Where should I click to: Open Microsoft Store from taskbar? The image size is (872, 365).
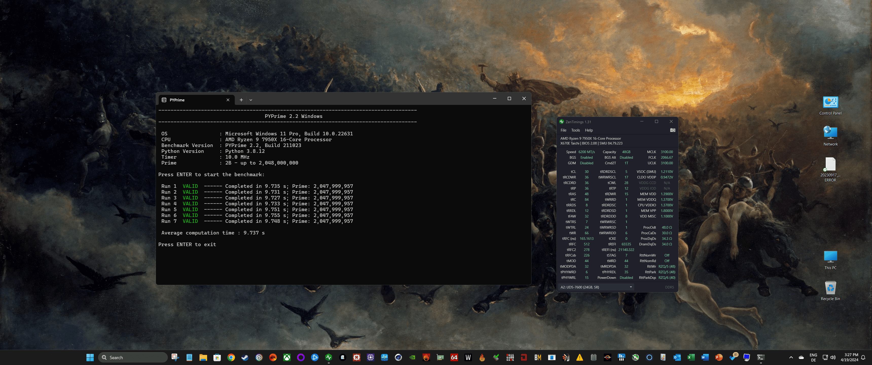[x=217, y=357]
